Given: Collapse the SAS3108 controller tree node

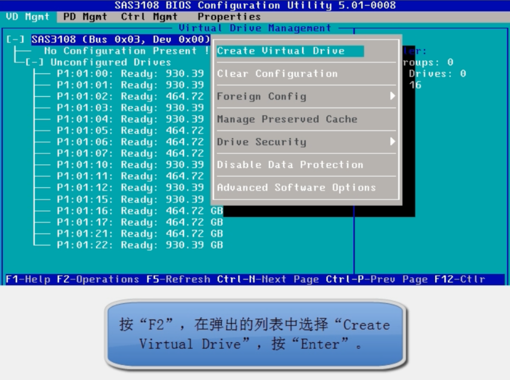Looking at the screenshot, I should 10,39.
